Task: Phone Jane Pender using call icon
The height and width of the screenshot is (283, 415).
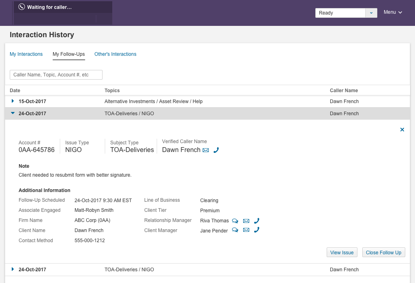Action: point(257,230)
